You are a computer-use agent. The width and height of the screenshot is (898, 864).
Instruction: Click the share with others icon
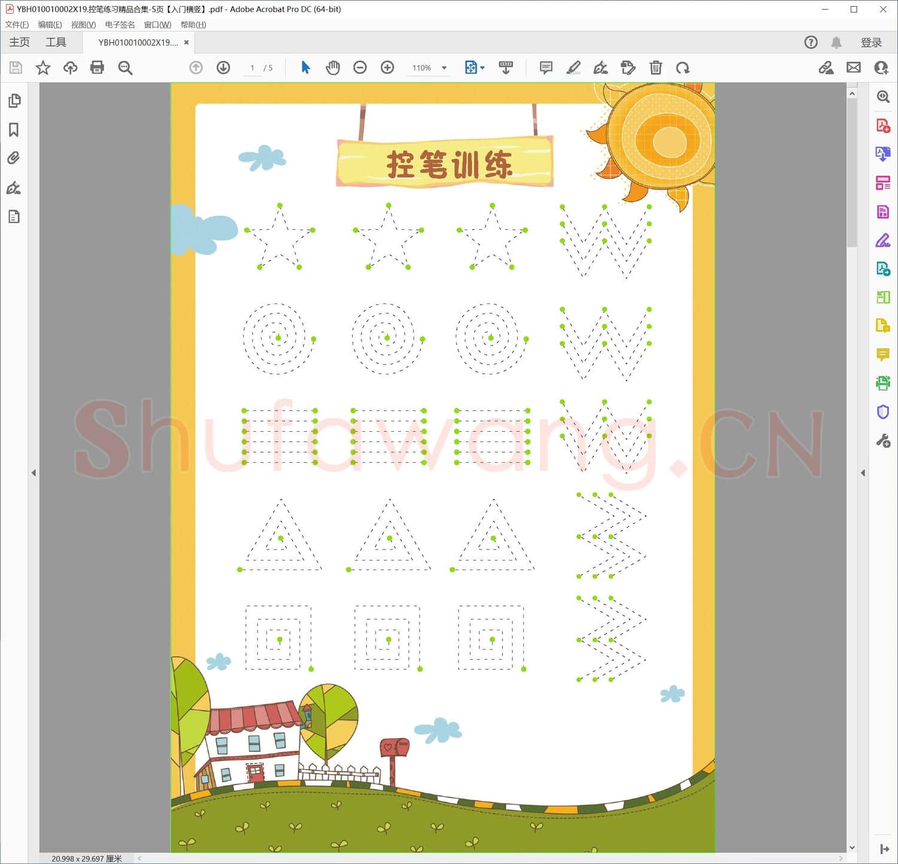(881, 68)
